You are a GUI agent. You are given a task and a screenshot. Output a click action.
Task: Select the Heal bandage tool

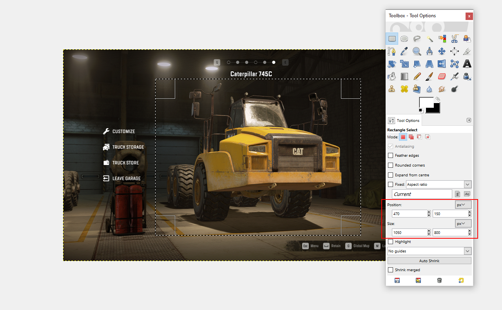(x=404, y=89)
